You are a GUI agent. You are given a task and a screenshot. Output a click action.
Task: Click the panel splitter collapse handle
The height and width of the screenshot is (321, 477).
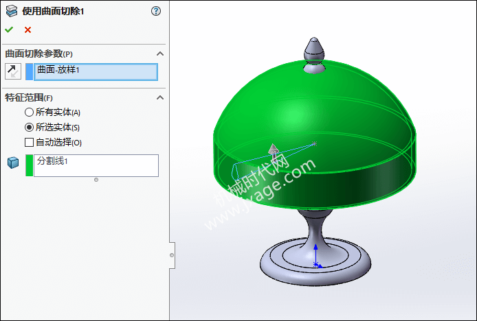coord(172,255)
